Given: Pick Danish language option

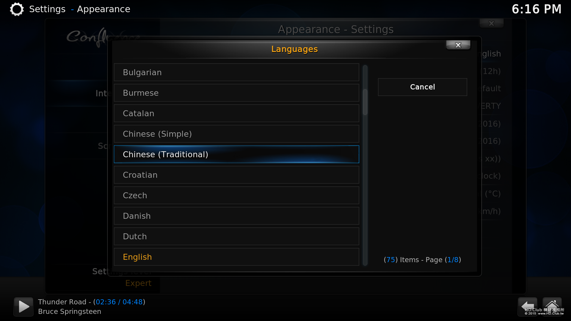Looking at the screenshot, I should click(236, 216).
